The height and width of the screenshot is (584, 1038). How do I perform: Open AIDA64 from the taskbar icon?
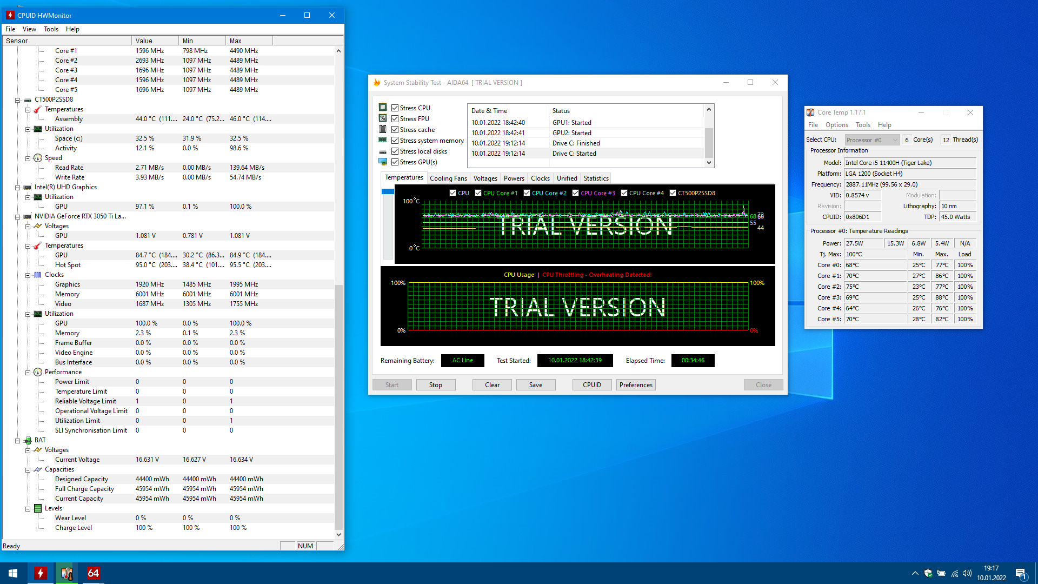click(93, 573)
